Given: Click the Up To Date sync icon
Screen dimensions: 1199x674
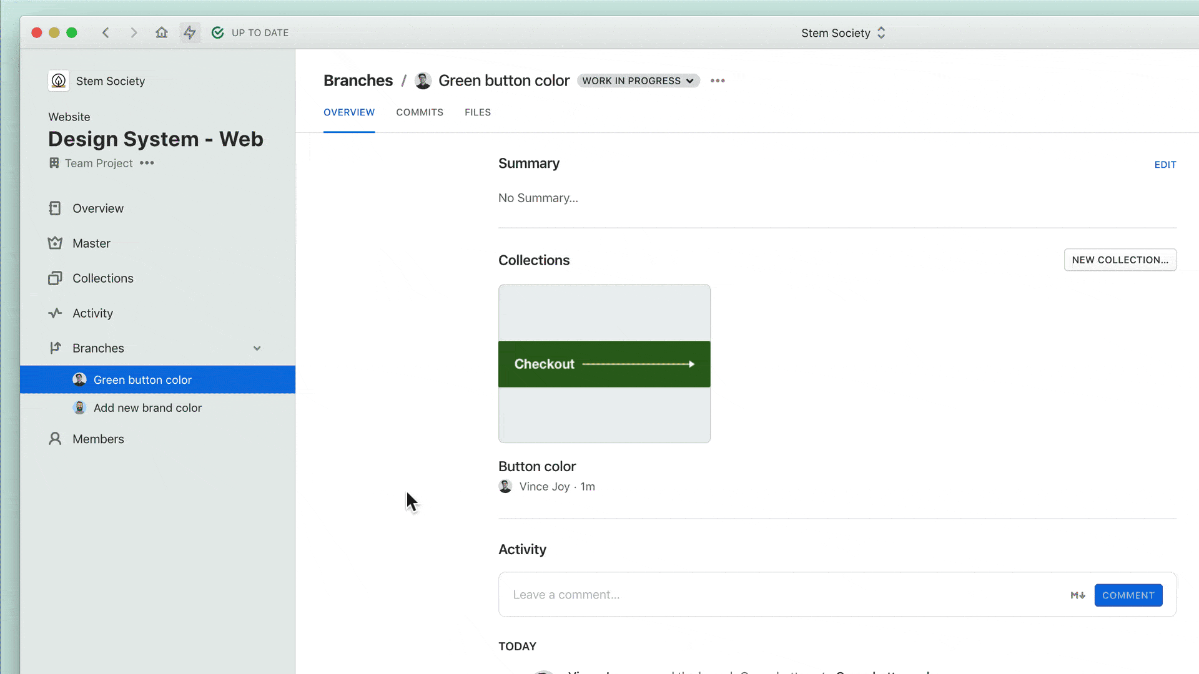Looking at the screenshot, I should (217, 32).
